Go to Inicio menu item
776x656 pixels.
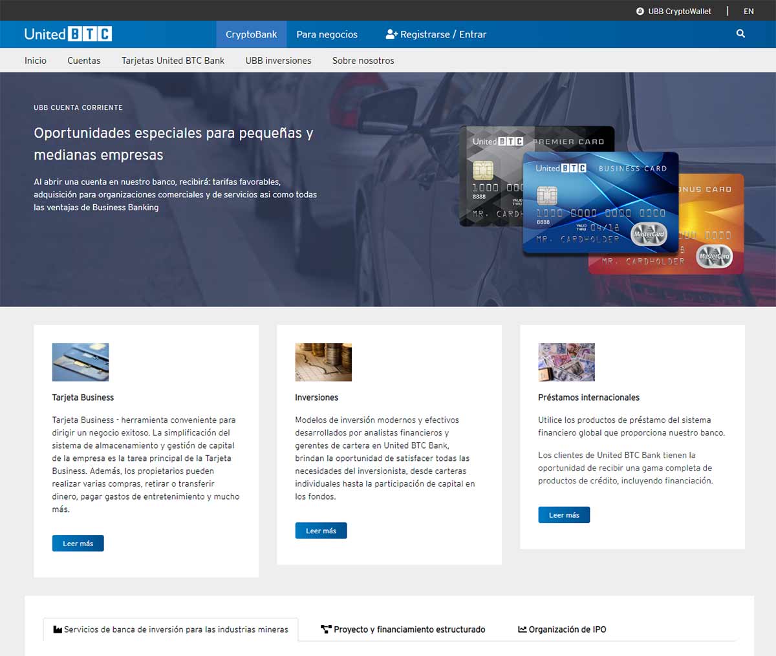pos(36,61)
